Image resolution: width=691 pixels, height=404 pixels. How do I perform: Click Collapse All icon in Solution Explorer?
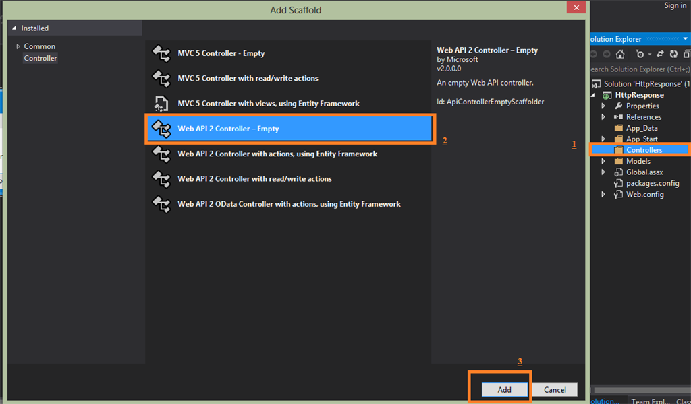coord(686,54)
